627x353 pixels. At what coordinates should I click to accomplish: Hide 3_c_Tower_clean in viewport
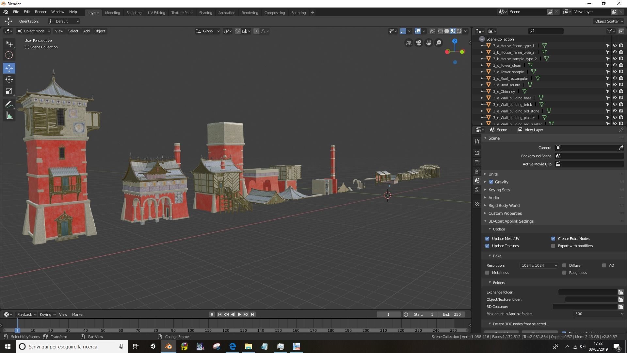tap(614, 65)
